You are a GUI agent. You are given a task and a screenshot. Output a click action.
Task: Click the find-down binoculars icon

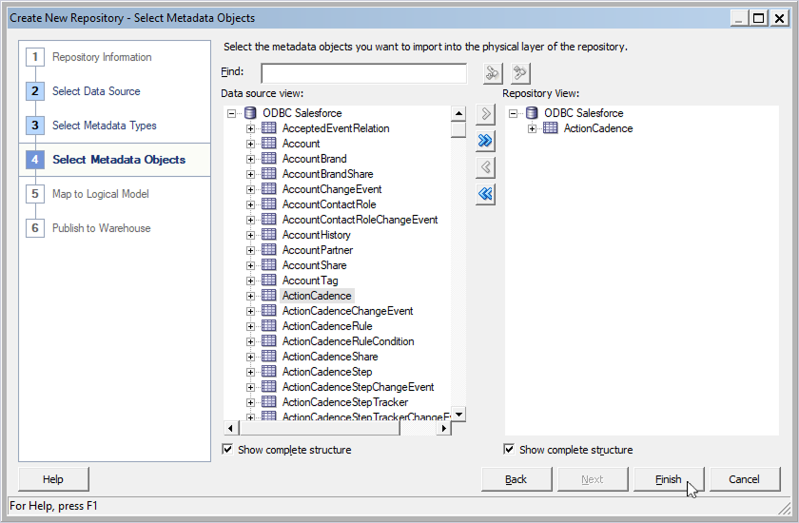[492, 73]
